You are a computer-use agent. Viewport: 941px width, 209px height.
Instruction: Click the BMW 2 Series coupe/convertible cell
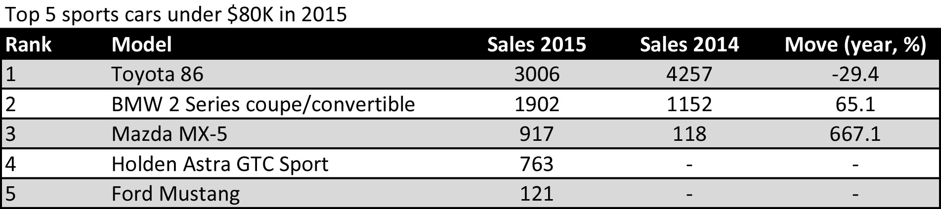263,105
